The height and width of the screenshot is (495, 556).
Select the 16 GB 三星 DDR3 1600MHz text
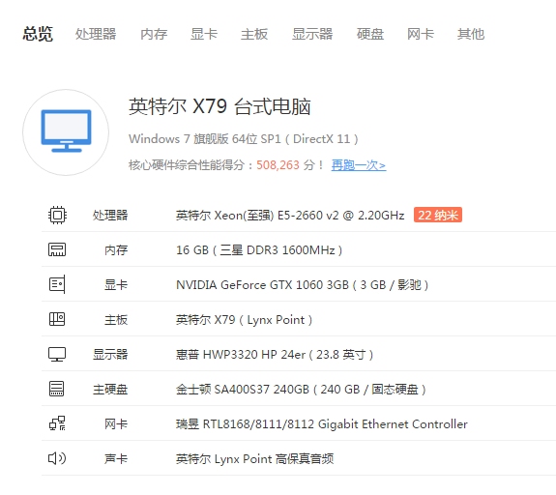point(259,250)
